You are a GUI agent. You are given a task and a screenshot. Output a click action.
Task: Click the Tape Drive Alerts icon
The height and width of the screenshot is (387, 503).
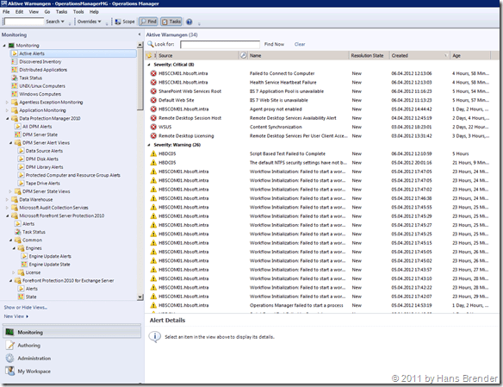pos(22,184)
